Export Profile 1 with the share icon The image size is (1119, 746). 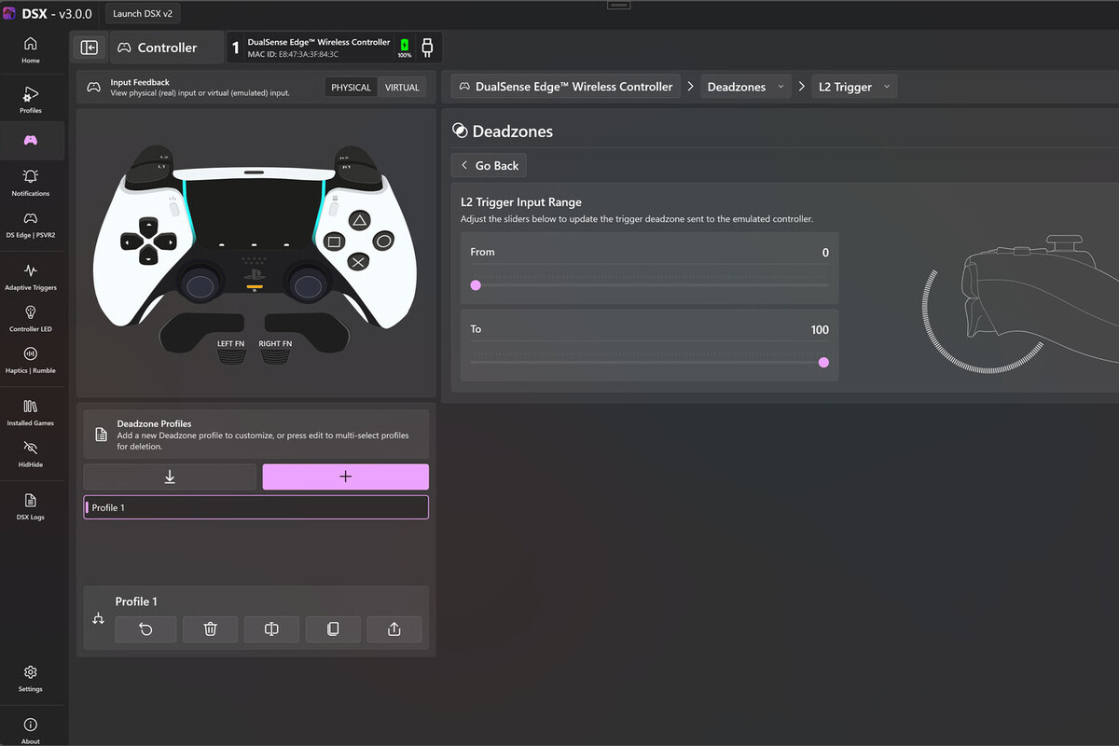tap(394, 629)
